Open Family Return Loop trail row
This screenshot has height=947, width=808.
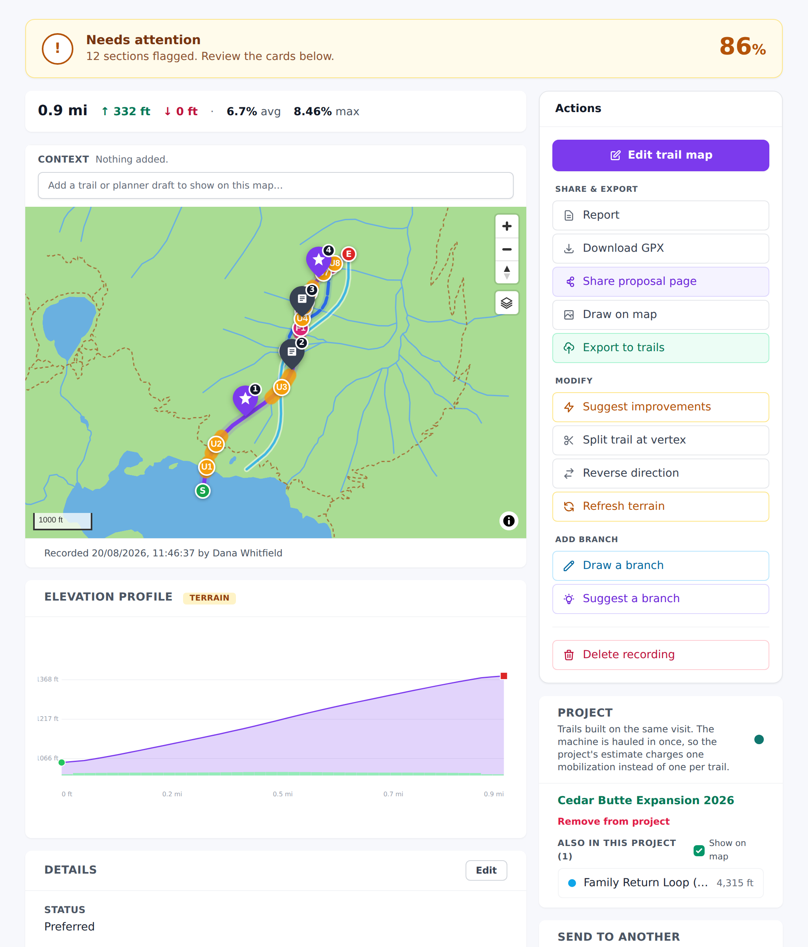click(660, 883)
